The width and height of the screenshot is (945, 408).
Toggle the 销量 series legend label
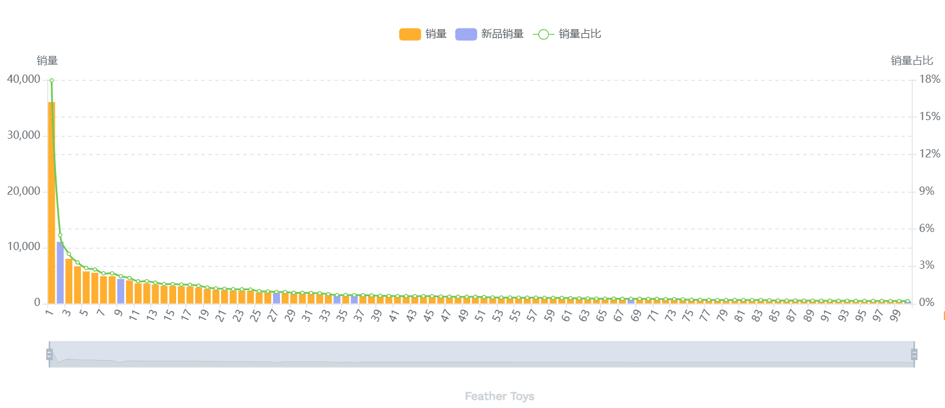tap(436, 34)
